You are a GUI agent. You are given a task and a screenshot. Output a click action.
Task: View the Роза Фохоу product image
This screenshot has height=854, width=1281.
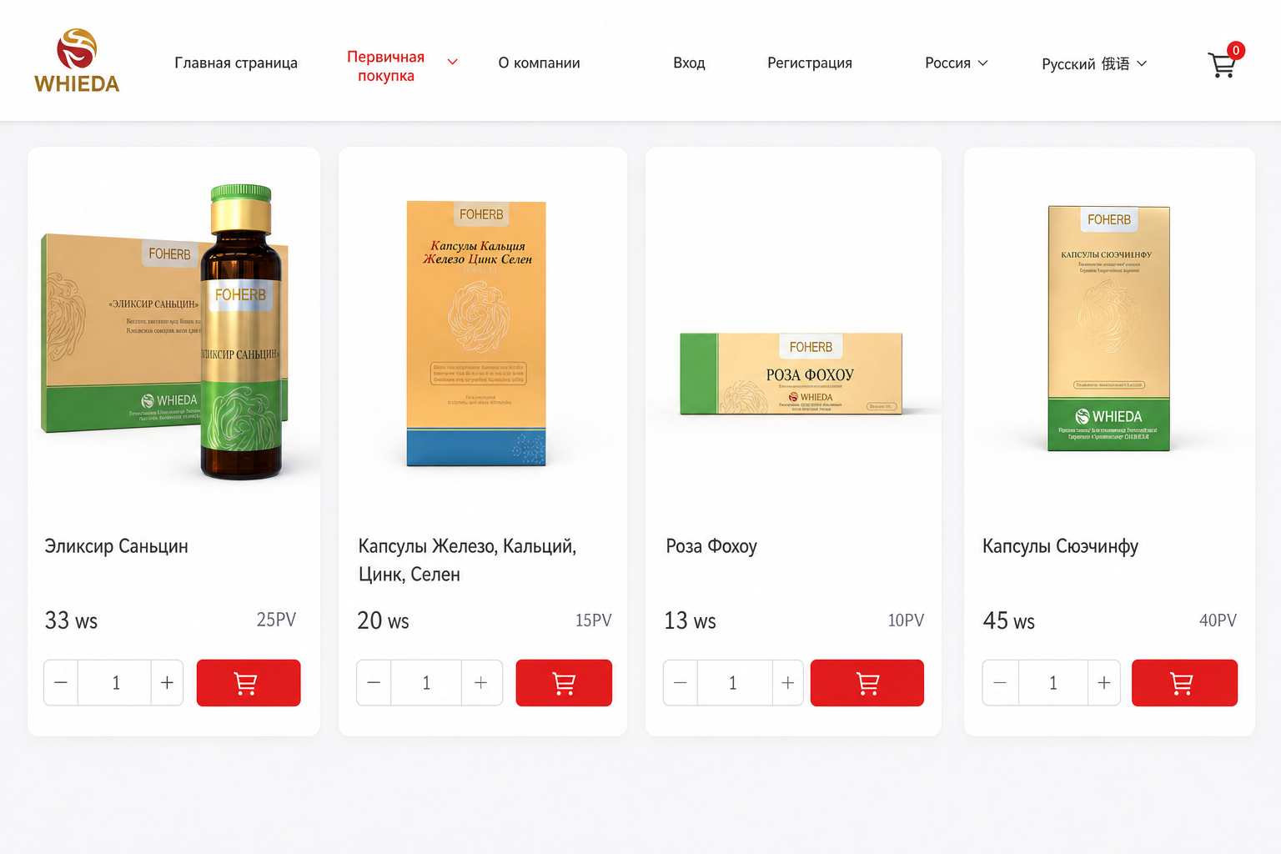[791, 374]
